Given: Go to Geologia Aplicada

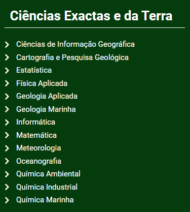Looking at the screenshot, I should click(47, 96).
